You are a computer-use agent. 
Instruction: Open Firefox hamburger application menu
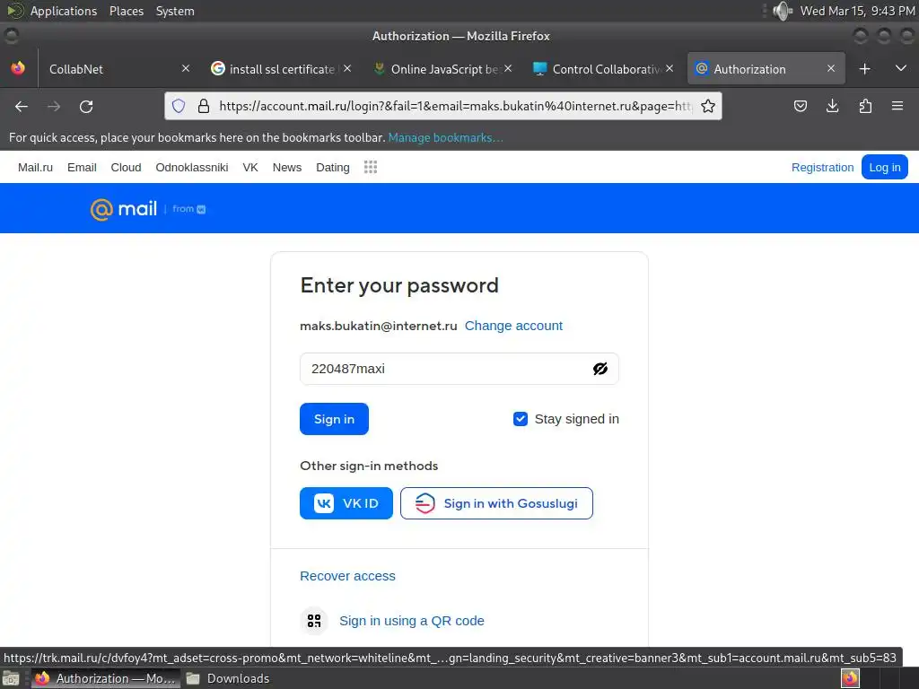click(897, 106)
